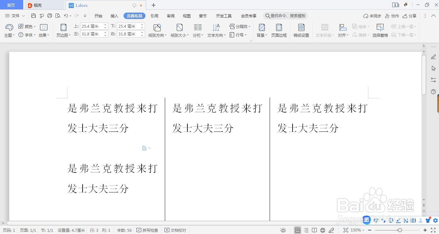
Task: Click the 背景 background icon
Action: click(262, 27)
